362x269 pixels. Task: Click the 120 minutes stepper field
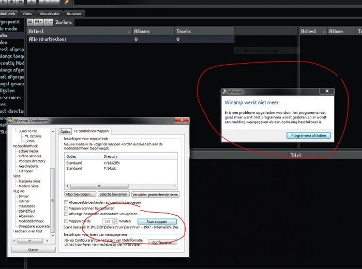[x=110, y=221]
